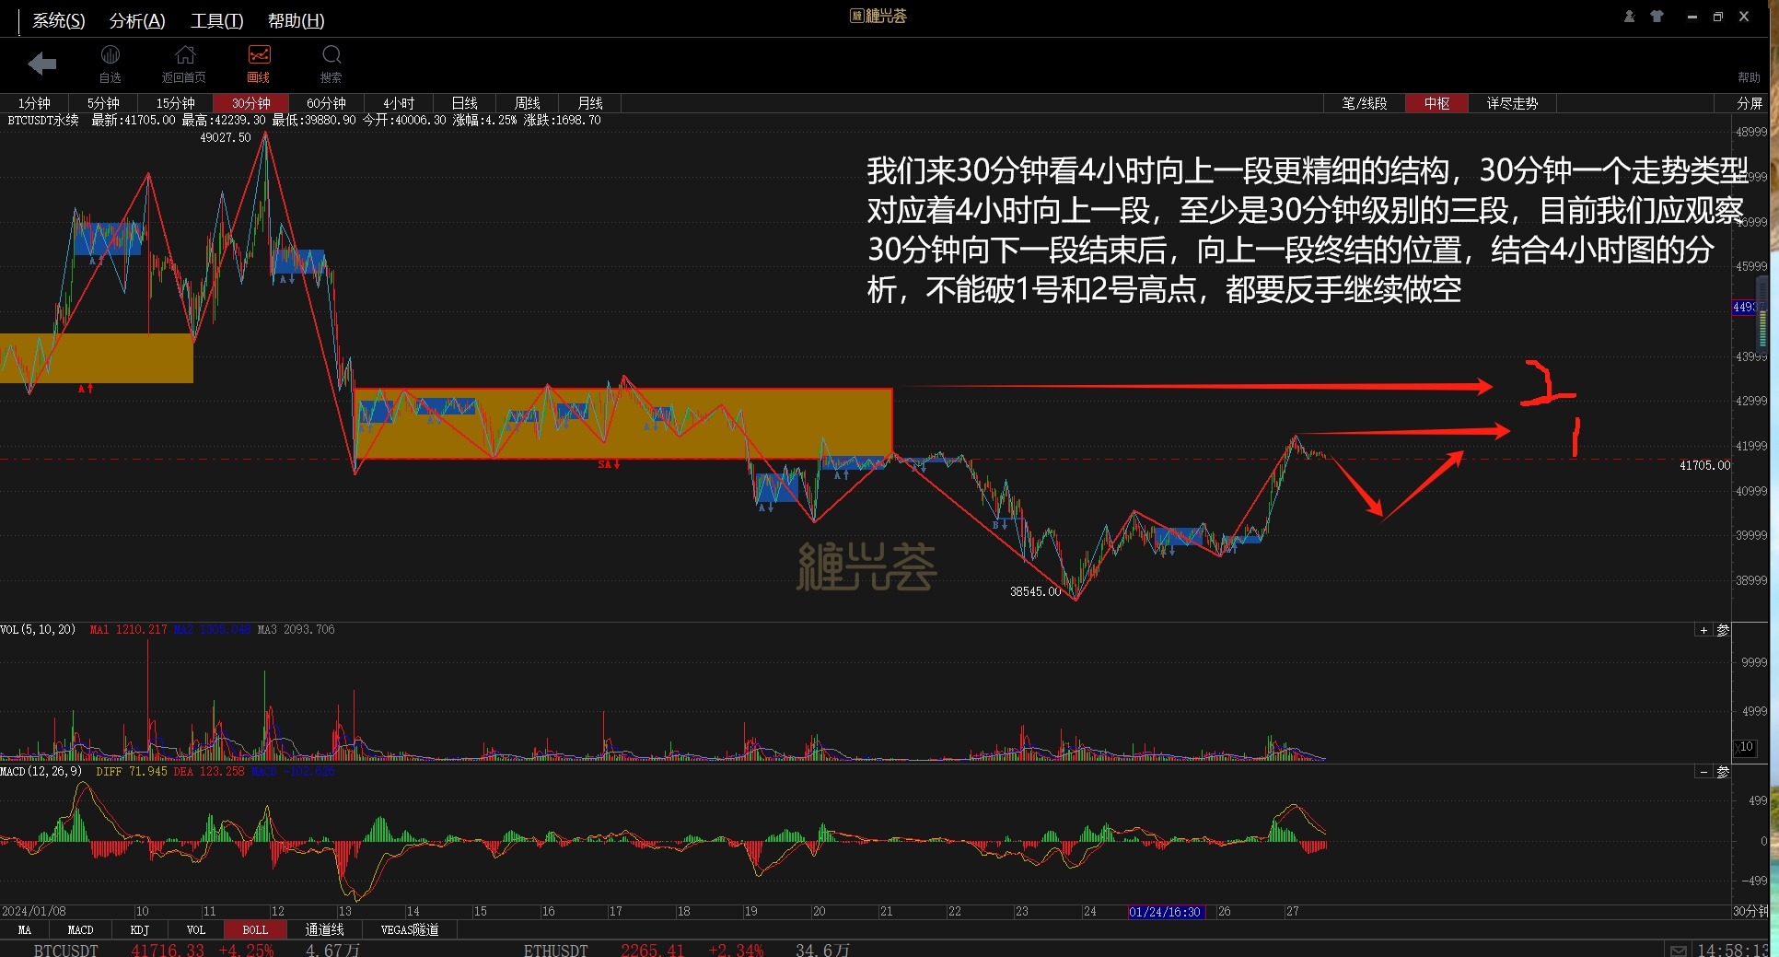1779x957 pixels.
Task: Click the X10 volume scale box
Action: pos(1745,747)
